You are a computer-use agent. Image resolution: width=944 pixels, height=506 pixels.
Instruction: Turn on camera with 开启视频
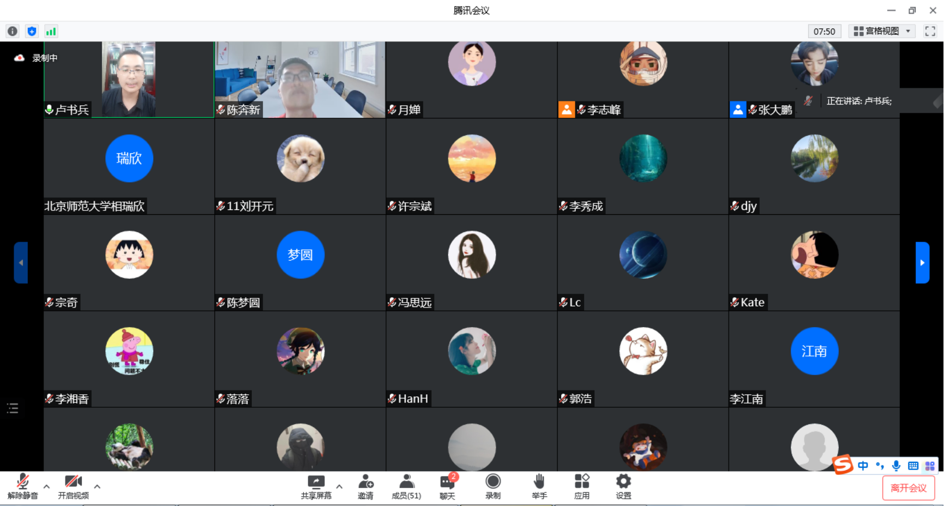point(73,486)
